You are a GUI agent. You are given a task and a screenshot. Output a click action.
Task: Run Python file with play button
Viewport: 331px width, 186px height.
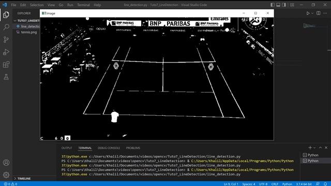pyautogui.click(x=308, y=13)
